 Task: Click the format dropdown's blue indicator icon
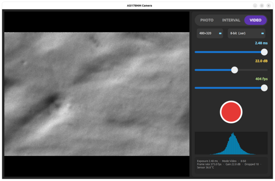pos(263,34)
